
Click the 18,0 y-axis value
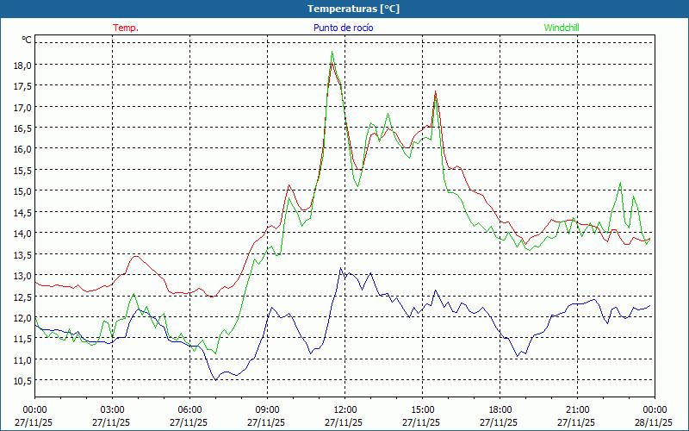coord(22,65)
